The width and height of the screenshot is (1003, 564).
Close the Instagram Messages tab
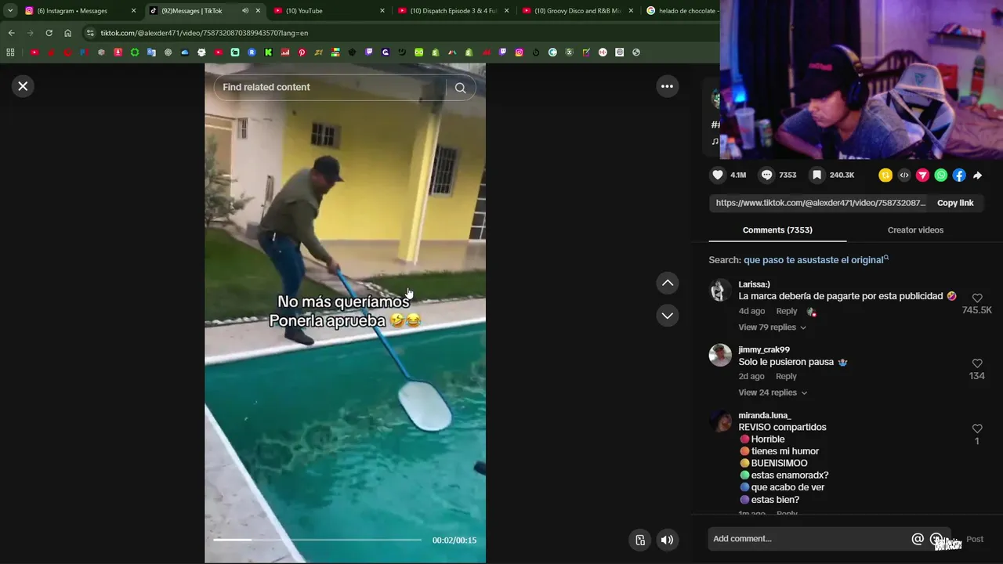133,11
